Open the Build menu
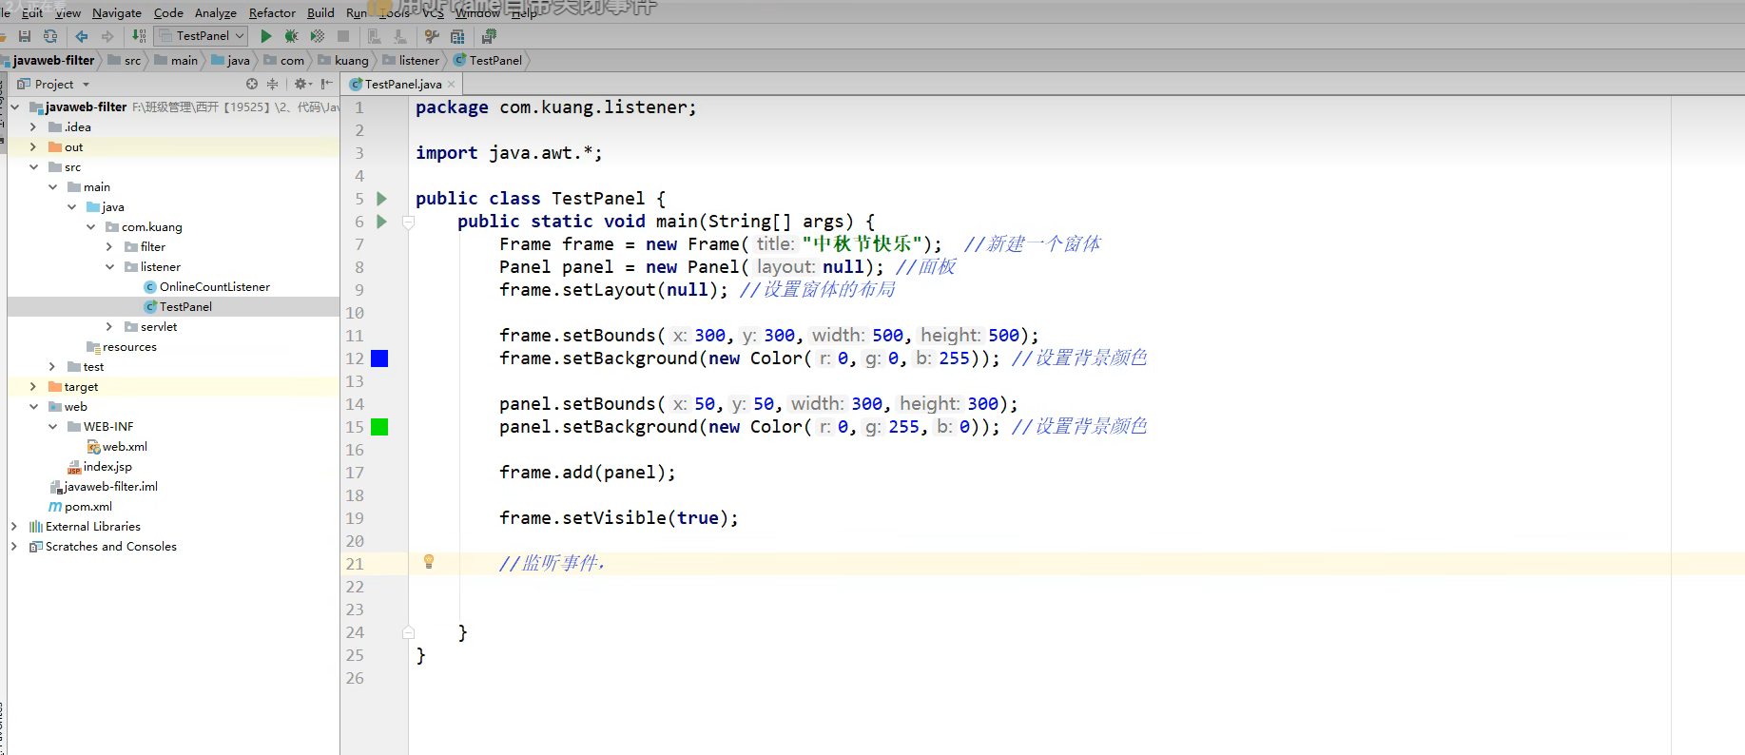The width and height of the screenshot is (1745, 755). (x=320, y=12)
